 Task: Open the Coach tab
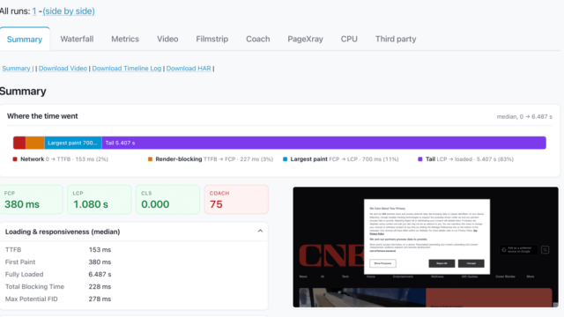(258, 39)
